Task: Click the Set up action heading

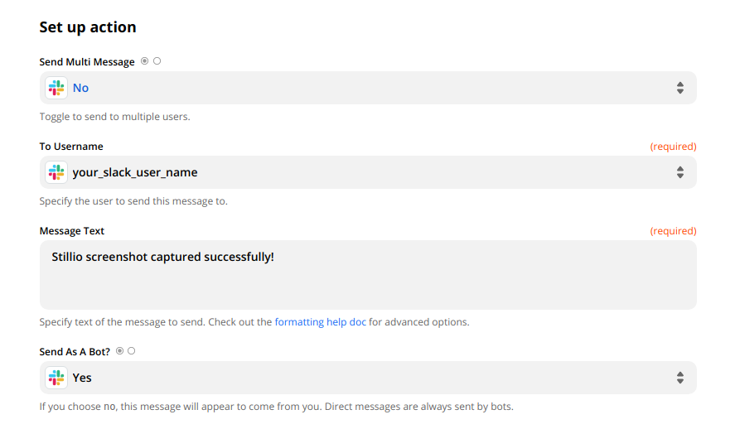Action: 88,27
